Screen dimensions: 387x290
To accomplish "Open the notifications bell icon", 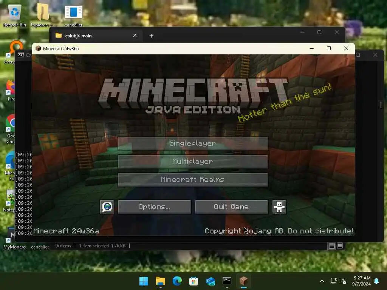I will point(377,281).
